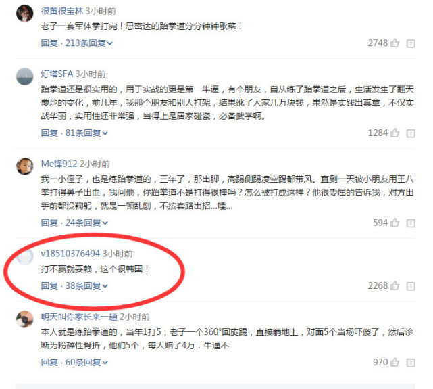
Task: Report 明天叫你家长来一趟's comment
Action: (x=411, y=363)
